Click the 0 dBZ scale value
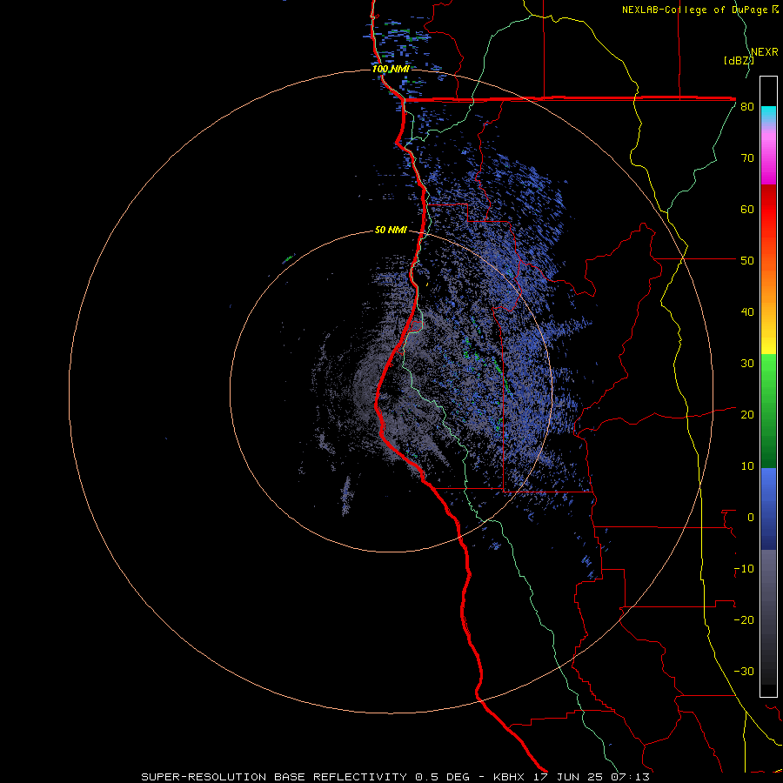Viewport: 783px width, 783px height. point(751,518)
